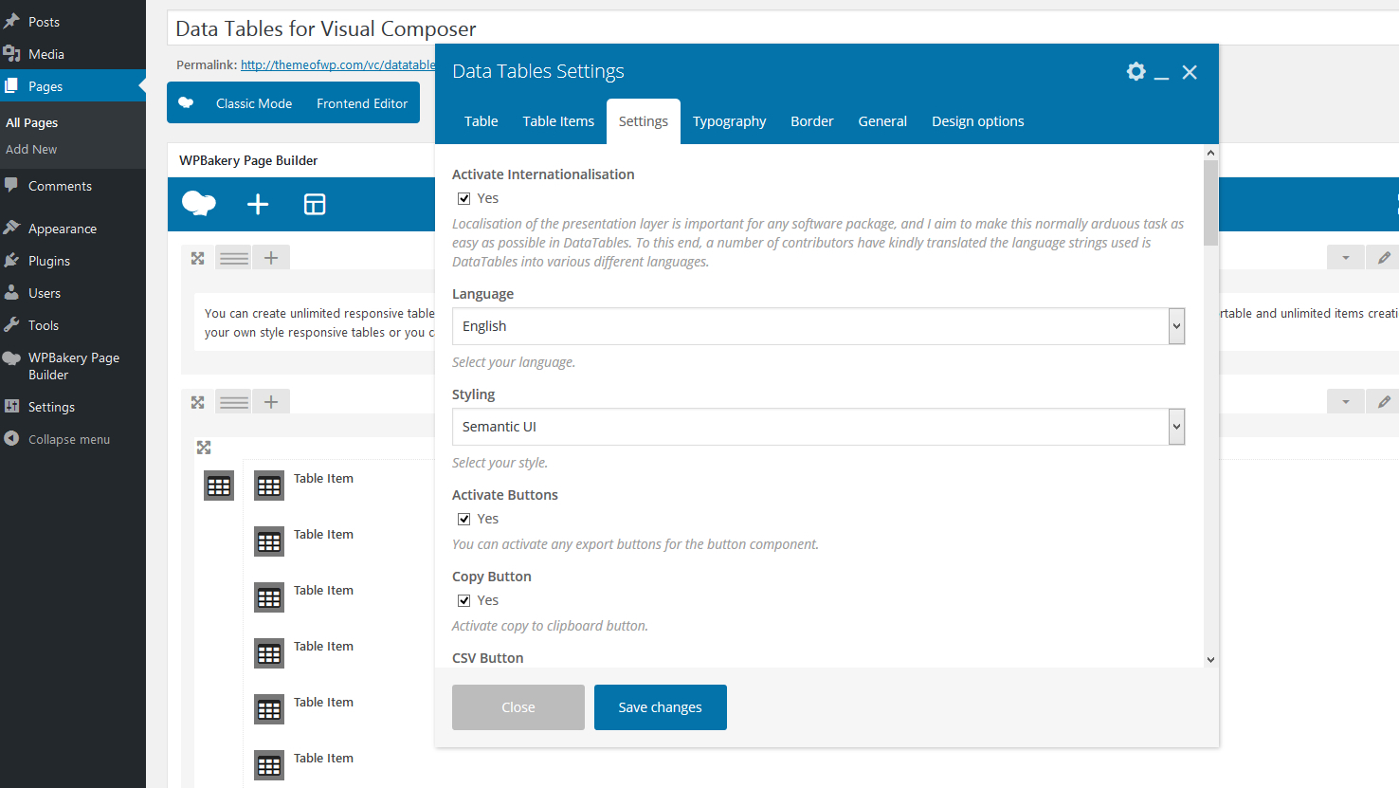Open the Data Tables Settings gear icon
The image size is (1399, 788).
(1136, 71)
